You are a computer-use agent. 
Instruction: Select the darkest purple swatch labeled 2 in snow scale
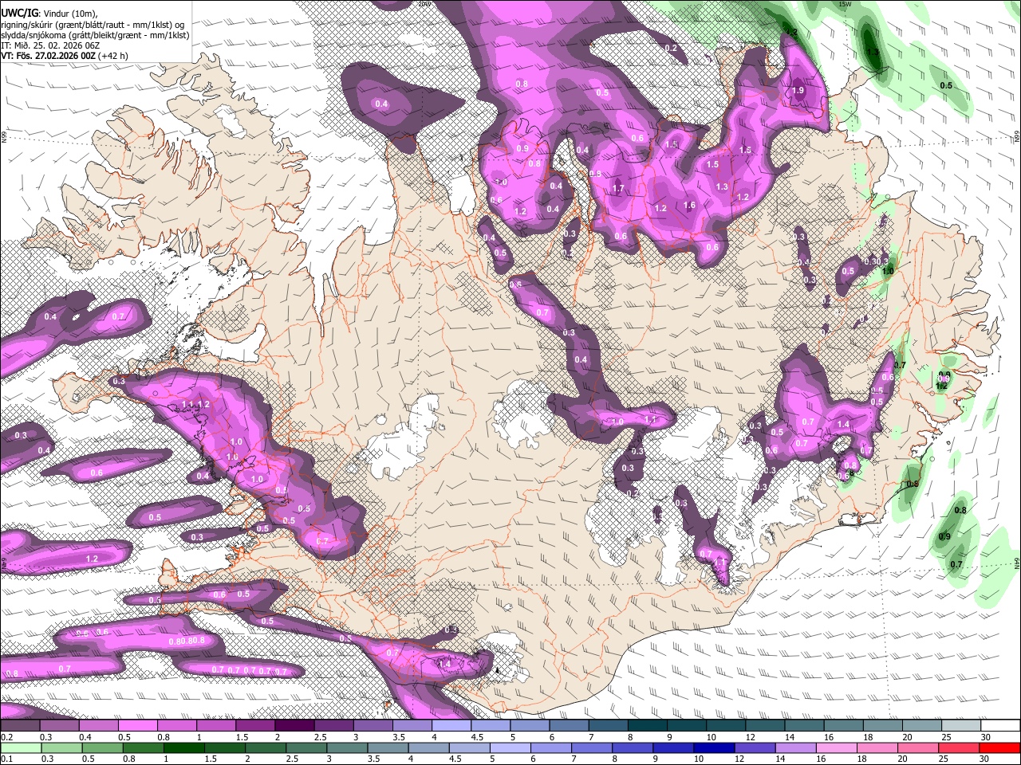pyautogui.click(x=294, y=726)
